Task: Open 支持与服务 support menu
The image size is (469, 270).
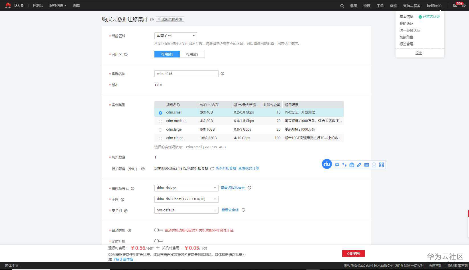Action: [x=412, y=6]
